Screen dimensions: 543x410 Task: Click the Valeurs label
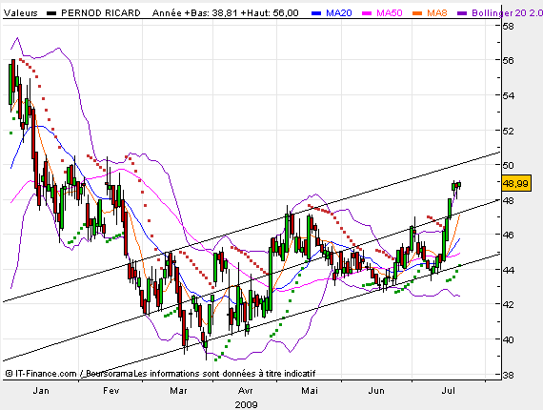(x=20, y=13)
